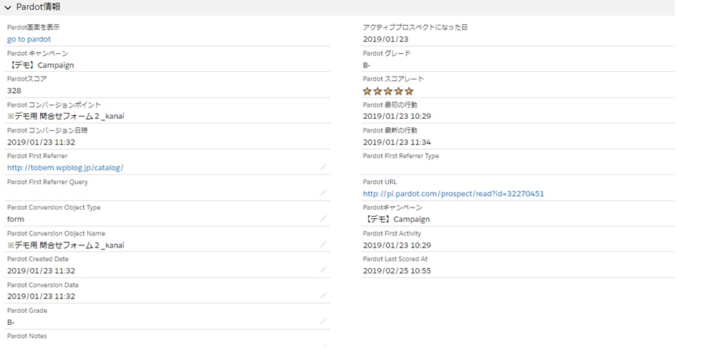
Task: Click the Pardotスコア value 328
Action: pyautogui.click(x=14, y=91)
